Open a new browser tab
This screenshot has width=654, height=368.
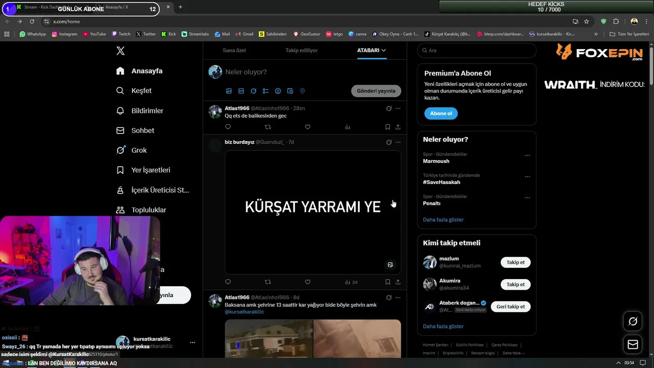coord(180,7)
